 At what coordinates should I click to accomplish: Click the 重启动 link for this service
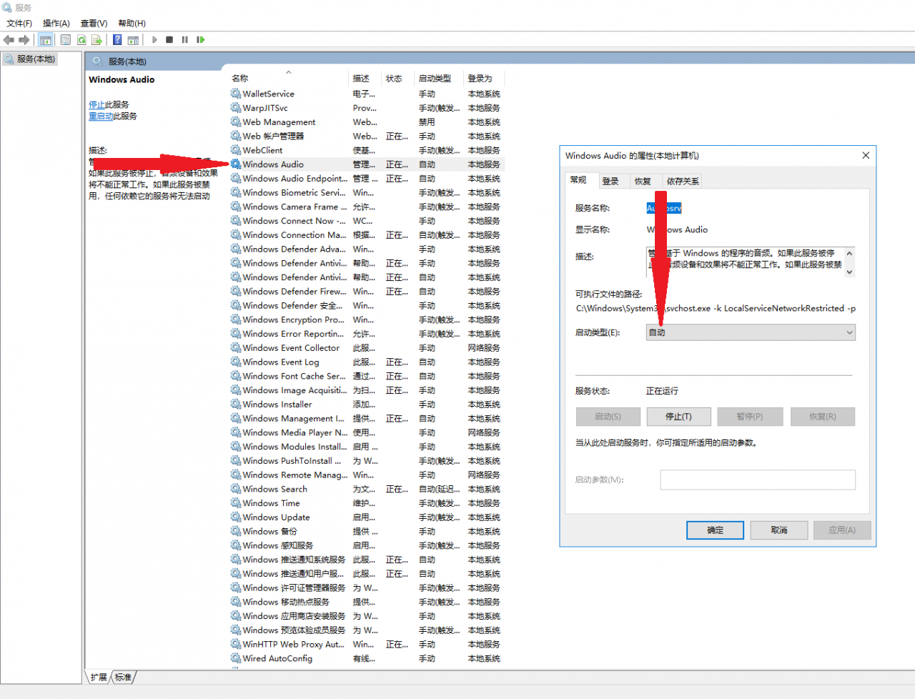[x=101, y=116]
